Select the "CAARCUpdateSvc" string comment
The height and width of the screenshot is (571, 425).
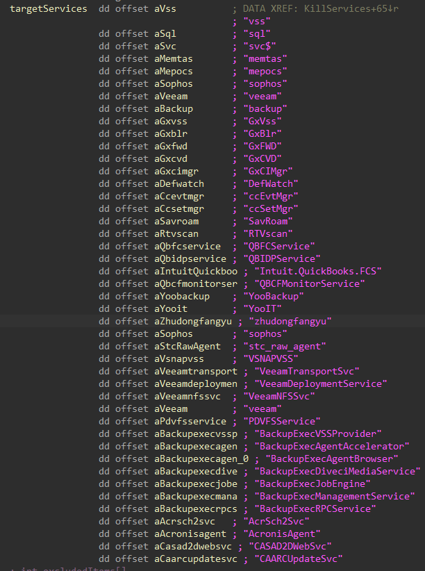299,559
